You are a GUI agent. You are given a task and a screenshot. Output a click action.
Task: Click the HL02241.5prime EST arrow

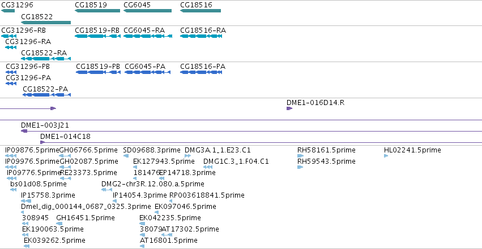386,156
